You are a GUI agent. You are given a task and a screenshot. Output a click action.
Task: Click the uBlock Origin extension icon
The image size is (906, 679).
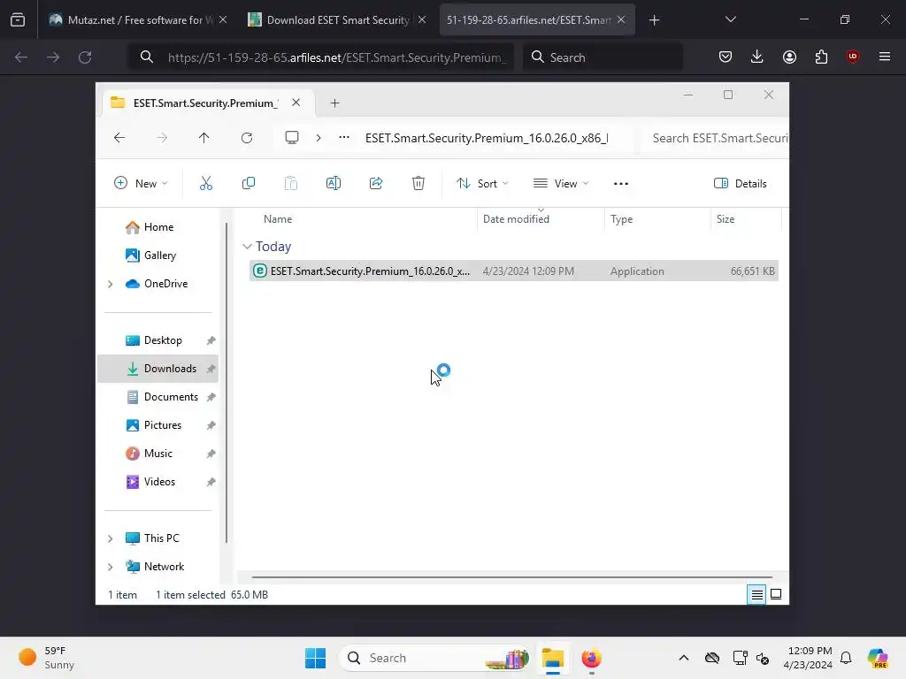[x=852, y=57]
